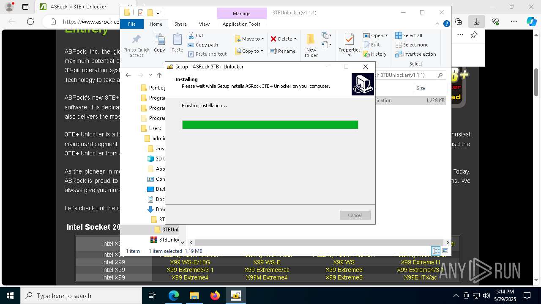This screenshot has height=304, width=541.
Task: Click Invert selection in ribbon
Action: [415, 54]
